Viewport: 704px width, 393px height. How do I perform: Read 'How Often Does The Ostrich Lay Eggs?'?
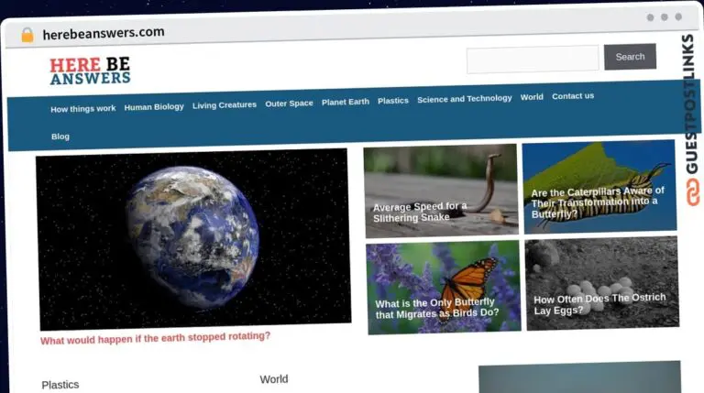[599, 304]
